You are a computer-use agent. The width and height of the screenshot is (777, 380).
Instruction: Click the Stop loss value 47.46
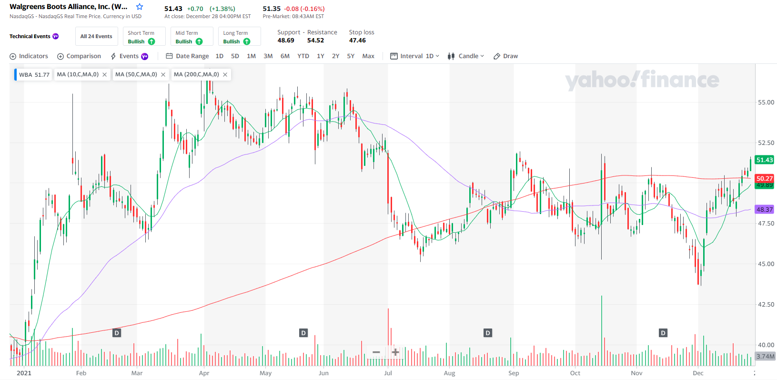357,41
